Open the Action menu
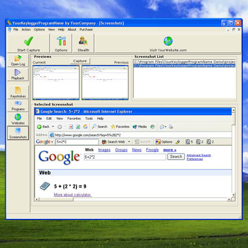This screenshot has height=248, width=248. coord(26,30)
